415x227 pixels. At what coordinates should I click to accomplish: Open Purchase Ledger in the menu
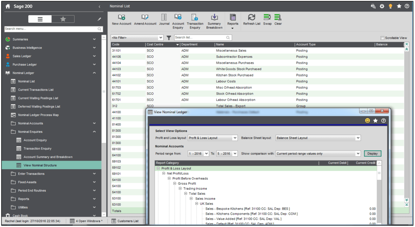25,65
